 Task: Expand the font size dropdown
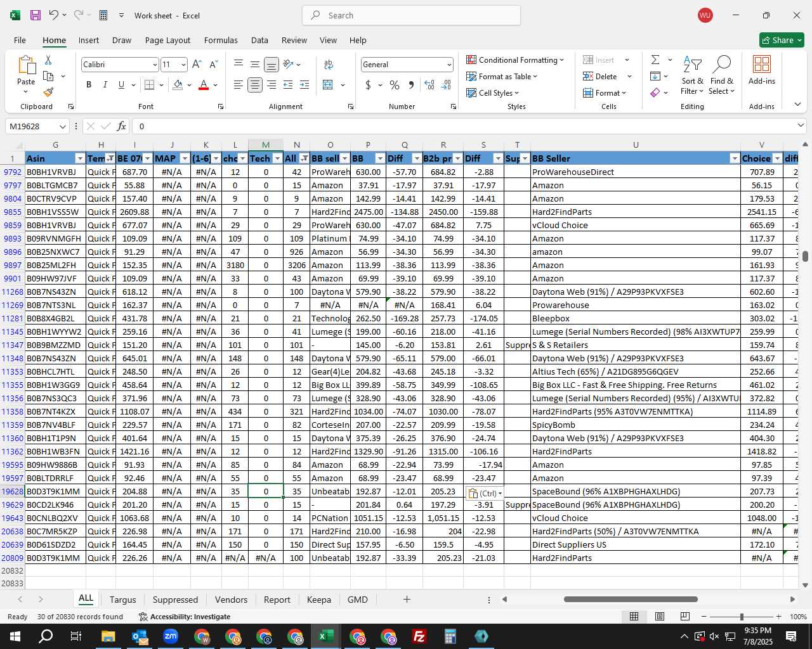tap(183, 65)
